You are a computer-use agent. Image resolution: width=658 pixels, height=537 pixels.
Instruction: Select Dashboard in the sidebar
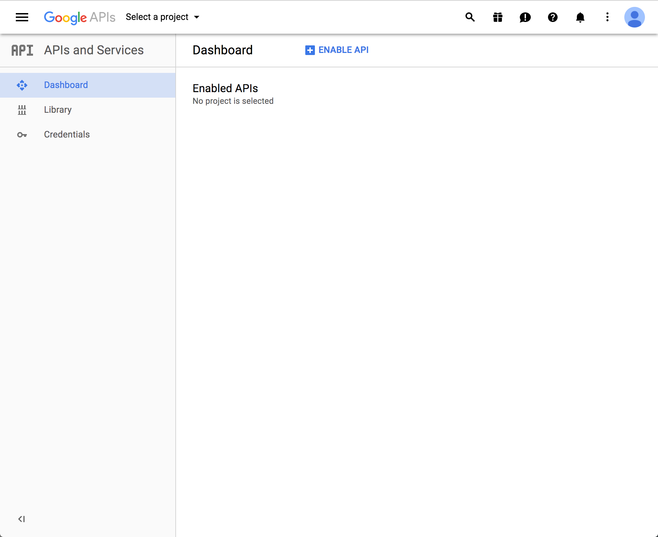coord(66,85)
